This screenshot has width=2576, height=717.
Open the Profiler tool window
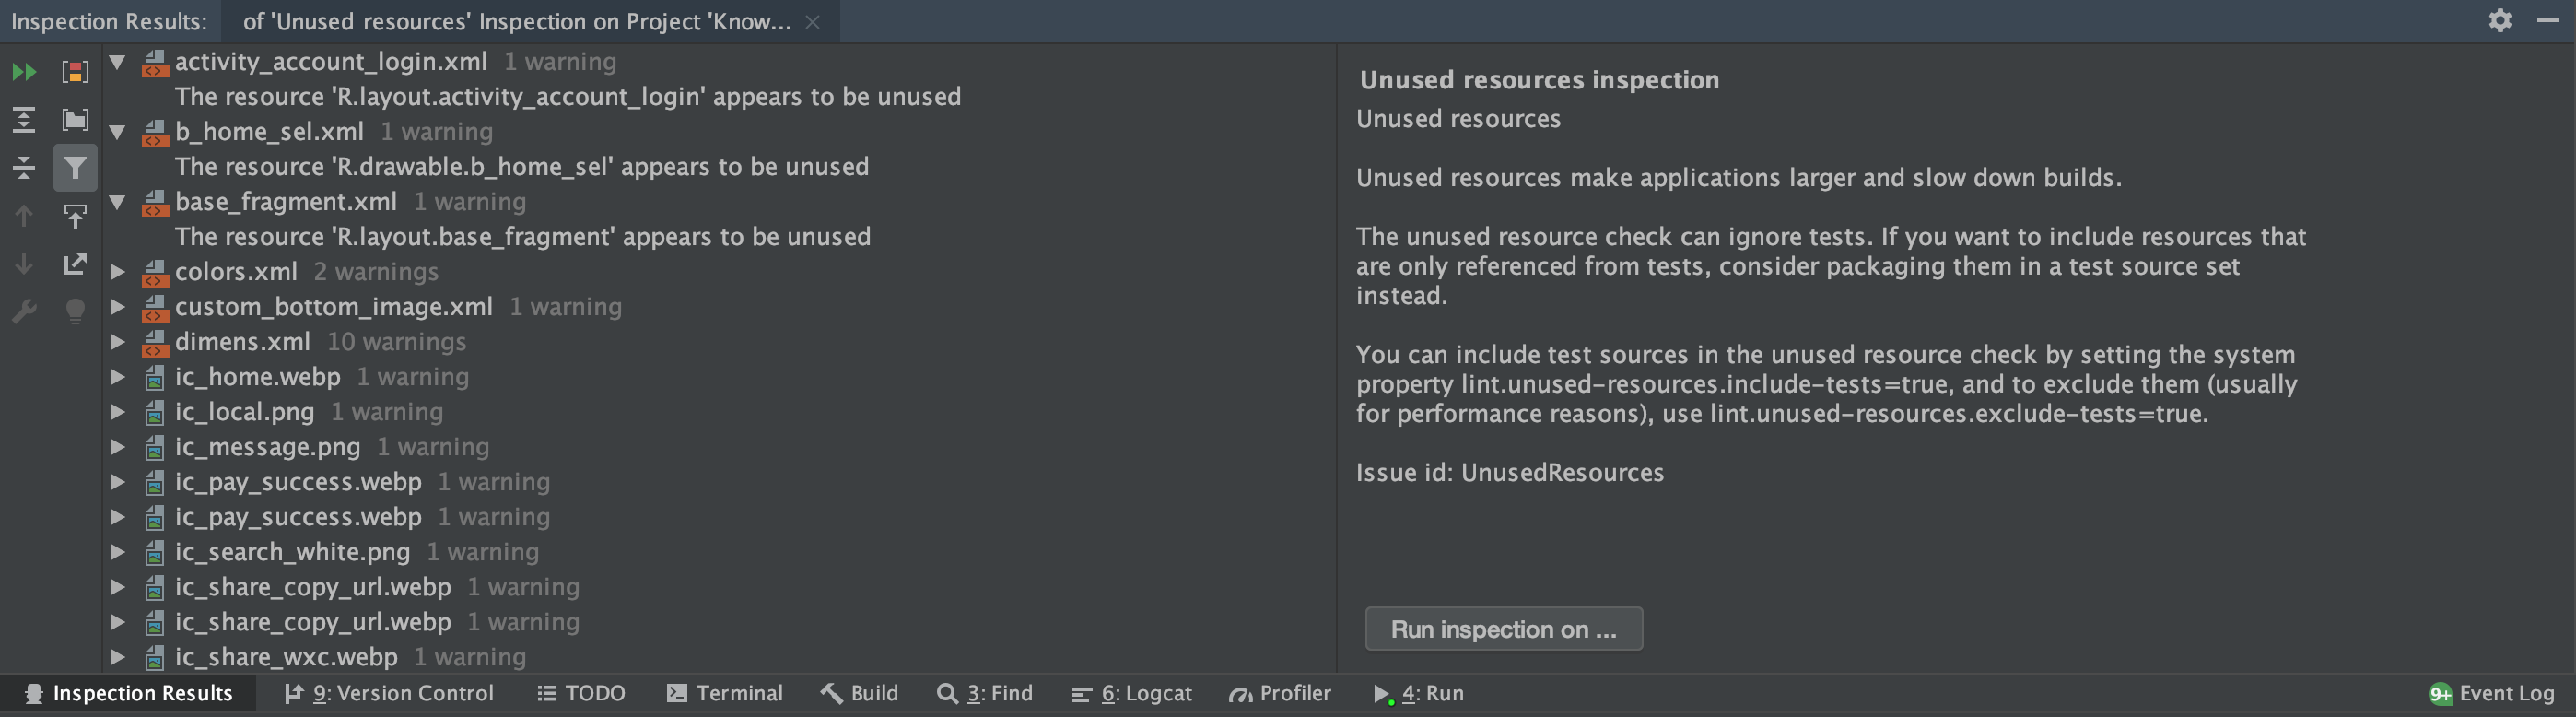pyautogui.click(x=1280, y=693)
